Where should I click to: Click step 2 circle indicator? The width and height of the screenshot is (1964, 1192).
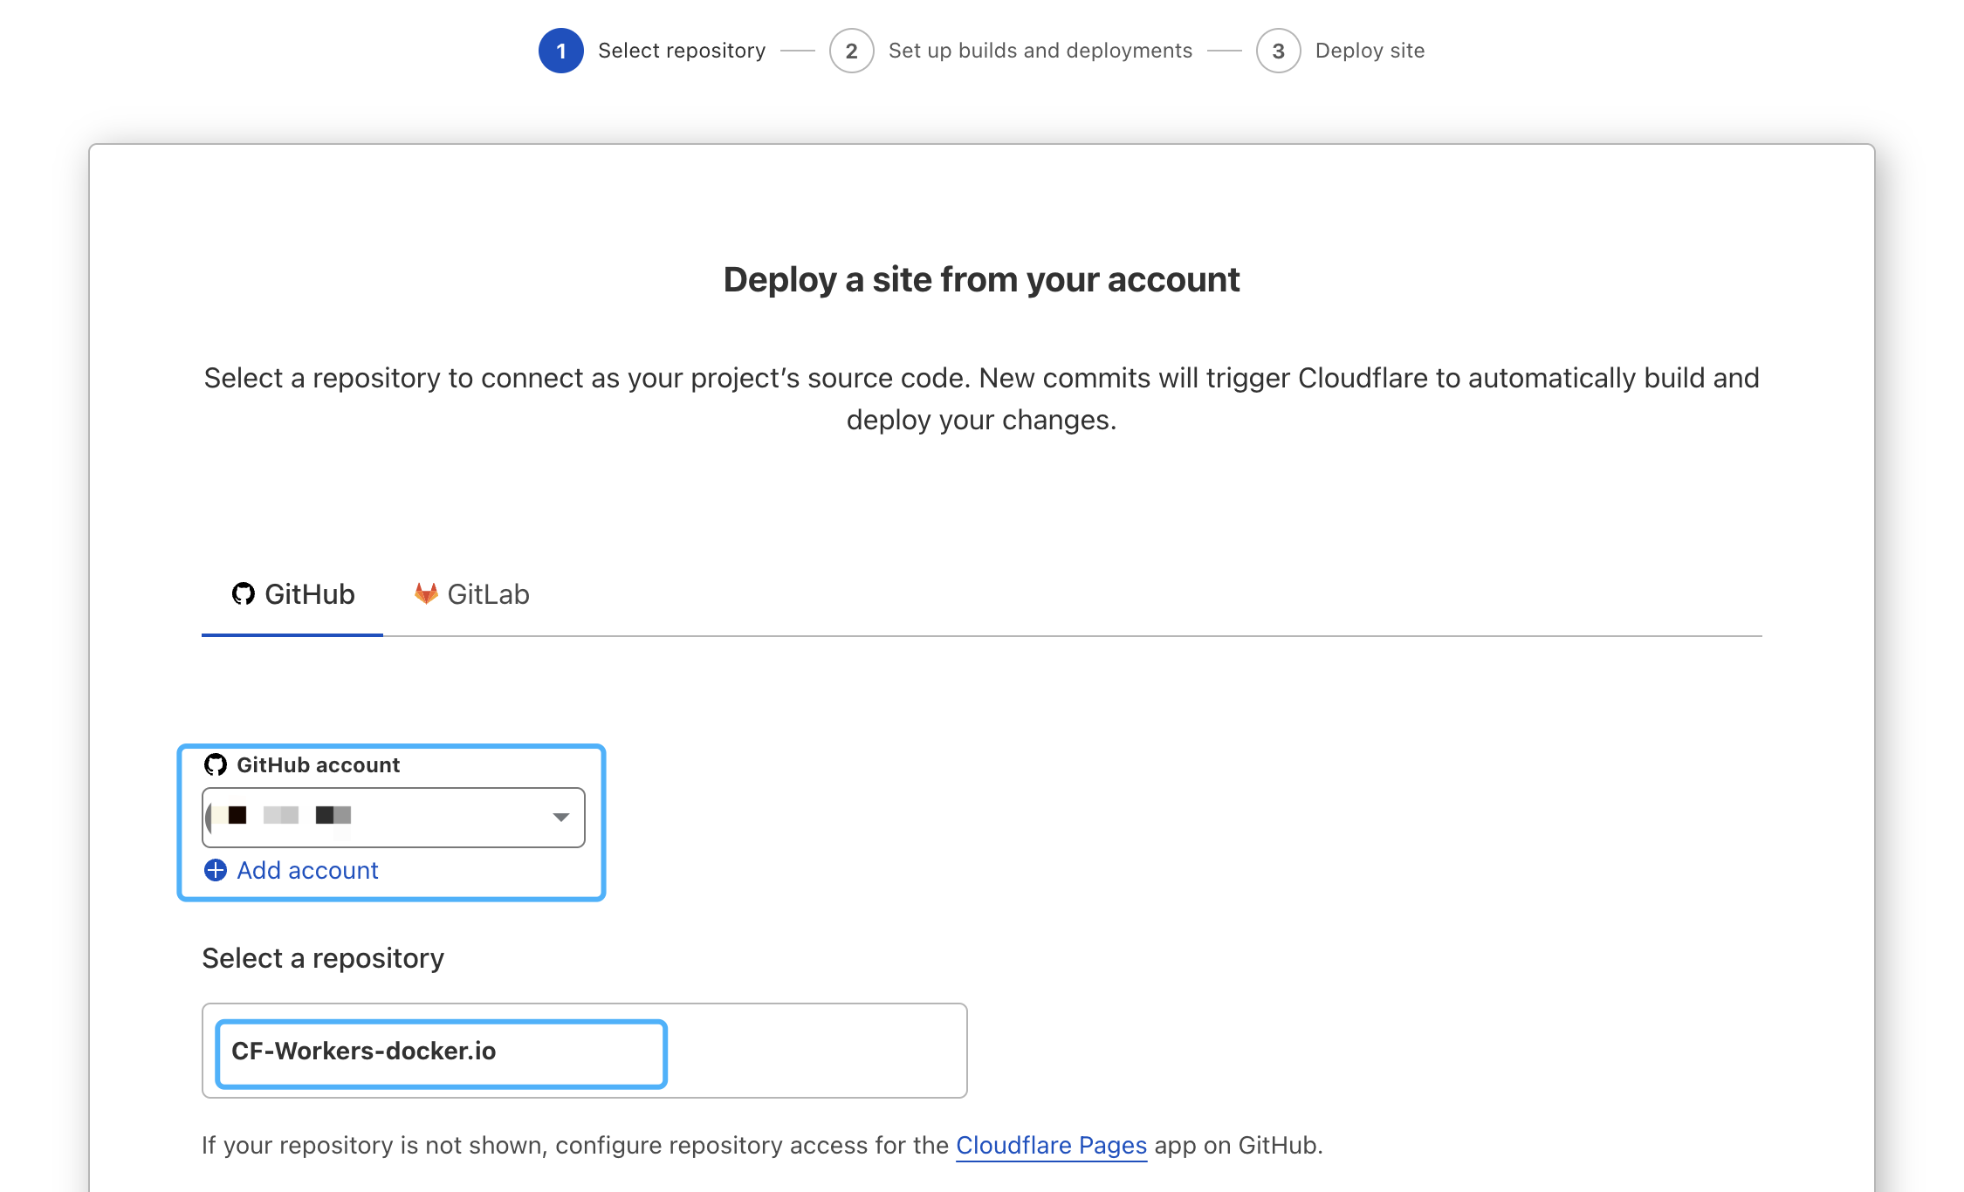(x=852, y=51)
